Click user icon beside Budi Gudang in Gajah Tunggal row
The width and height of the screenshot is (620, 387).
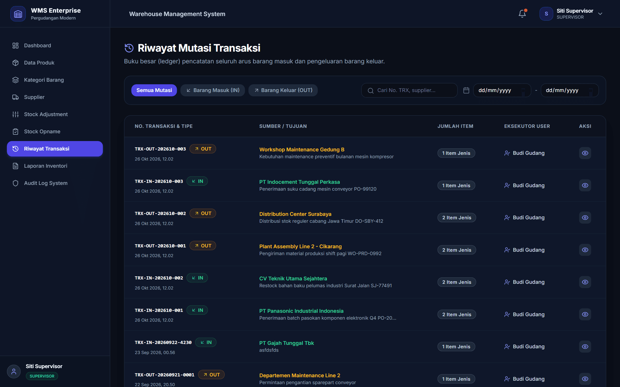(x=507, y=347)
